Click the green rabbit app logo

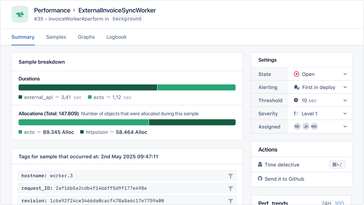pyautogui.click(x=20, y=14)
